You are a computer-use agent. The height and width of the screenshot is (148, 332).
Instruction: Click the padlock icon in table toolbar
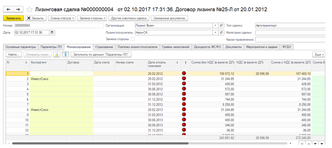[57, 55]
